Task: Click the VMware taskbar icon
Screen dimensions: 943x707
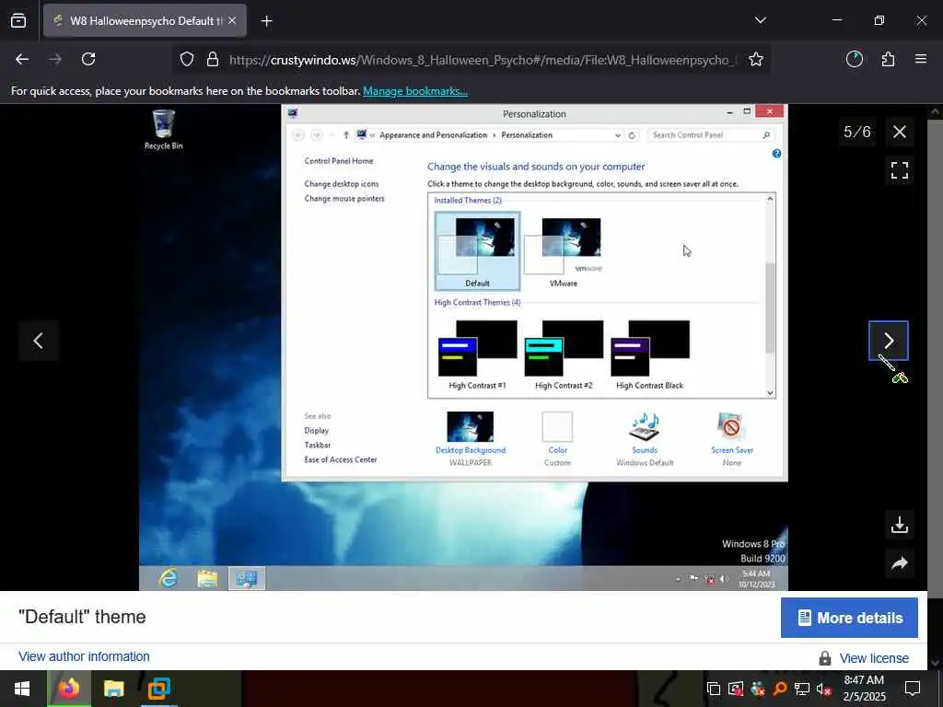Action: [159, 689]
